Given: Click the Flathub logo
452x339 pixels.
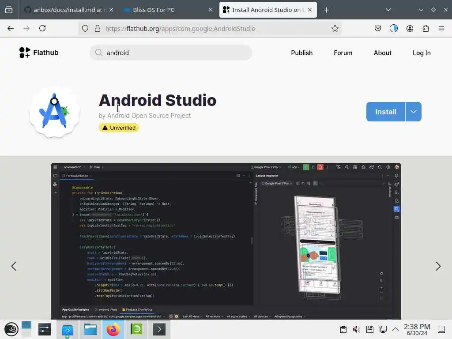Looking at the screenshot, I should tap(39, 53).
